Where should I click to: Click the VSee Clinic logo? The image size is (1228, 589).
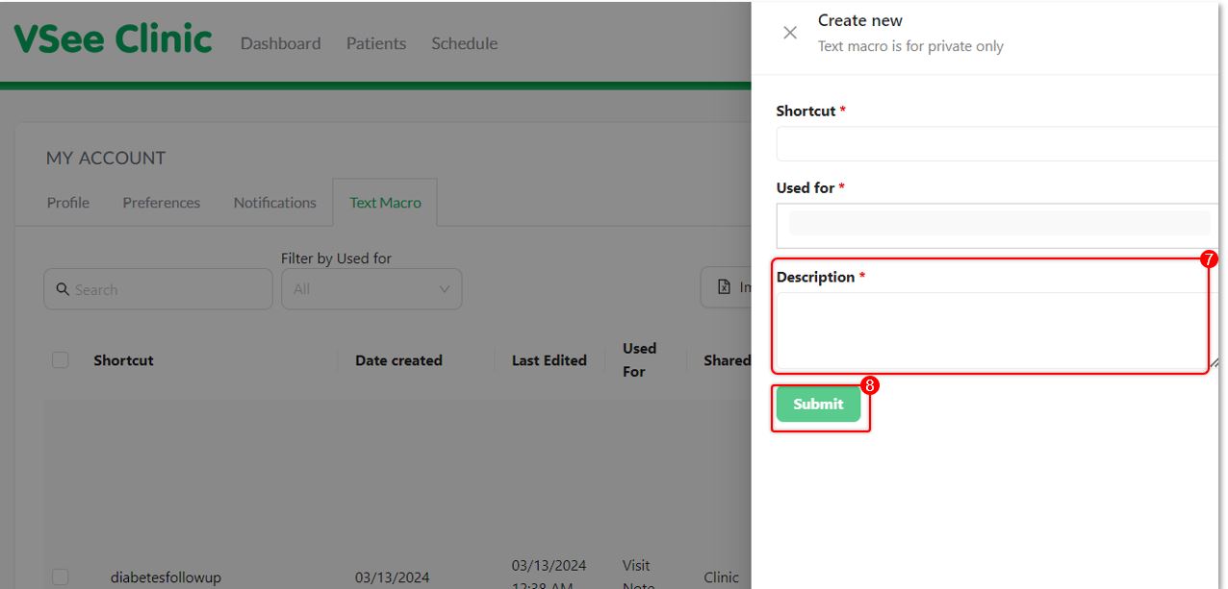[113, 39]
